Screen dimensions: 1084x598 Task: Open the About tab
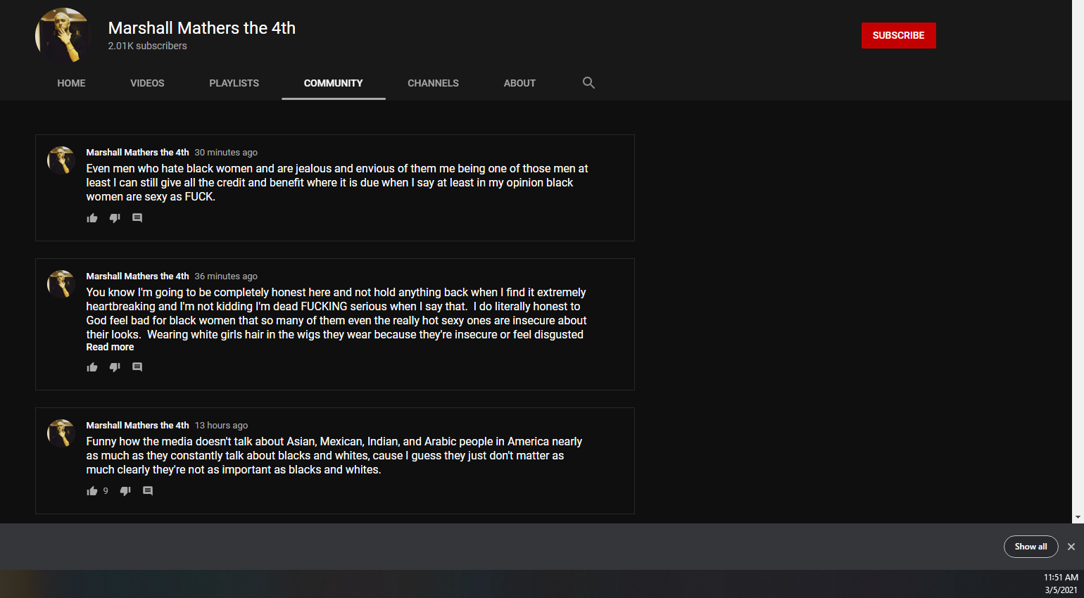click(519, 83)
